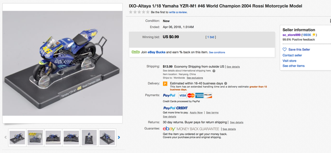Click the question mark icon next to international shipping
331x153 pixels.
click(x=214, y=71)
